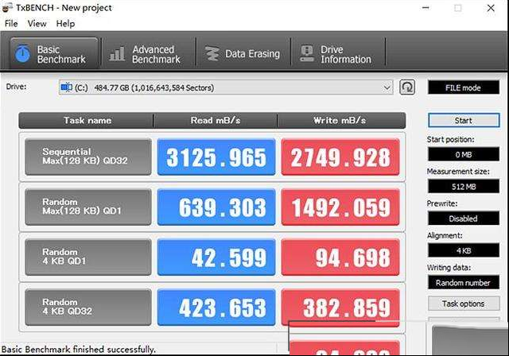Start the benchmark with Start button
The image size is (509, 356).
pos(464,120)
